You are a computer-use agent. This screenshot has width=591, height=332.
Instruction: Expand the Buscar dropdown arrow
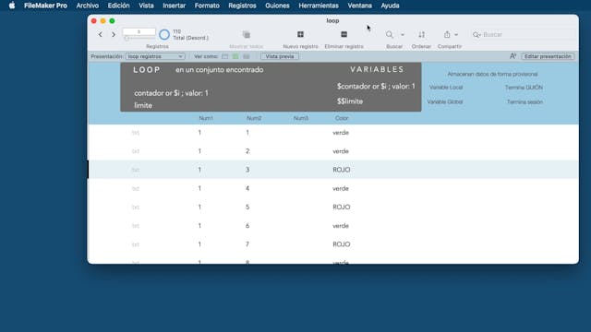coord(403,35)
